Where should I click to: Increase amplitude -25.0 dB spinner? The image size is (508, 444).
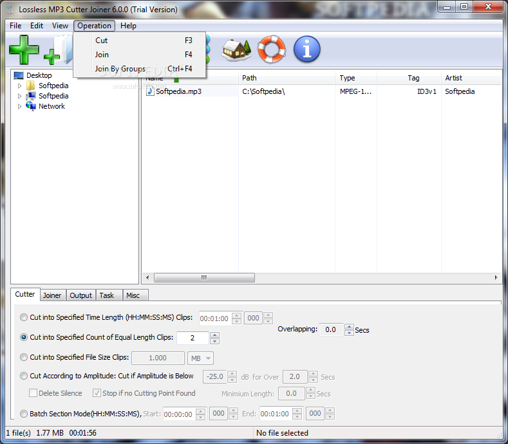coord(232,374)
